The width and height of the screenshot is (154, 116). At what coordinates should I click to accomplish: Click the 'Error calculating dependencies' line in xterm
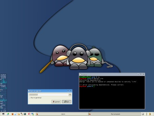tap(102, 85)
